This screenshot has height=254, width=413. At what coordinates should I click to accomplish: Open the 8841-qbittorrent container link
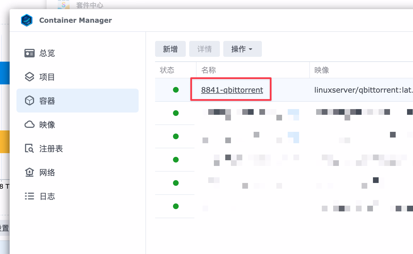(232, 90)
